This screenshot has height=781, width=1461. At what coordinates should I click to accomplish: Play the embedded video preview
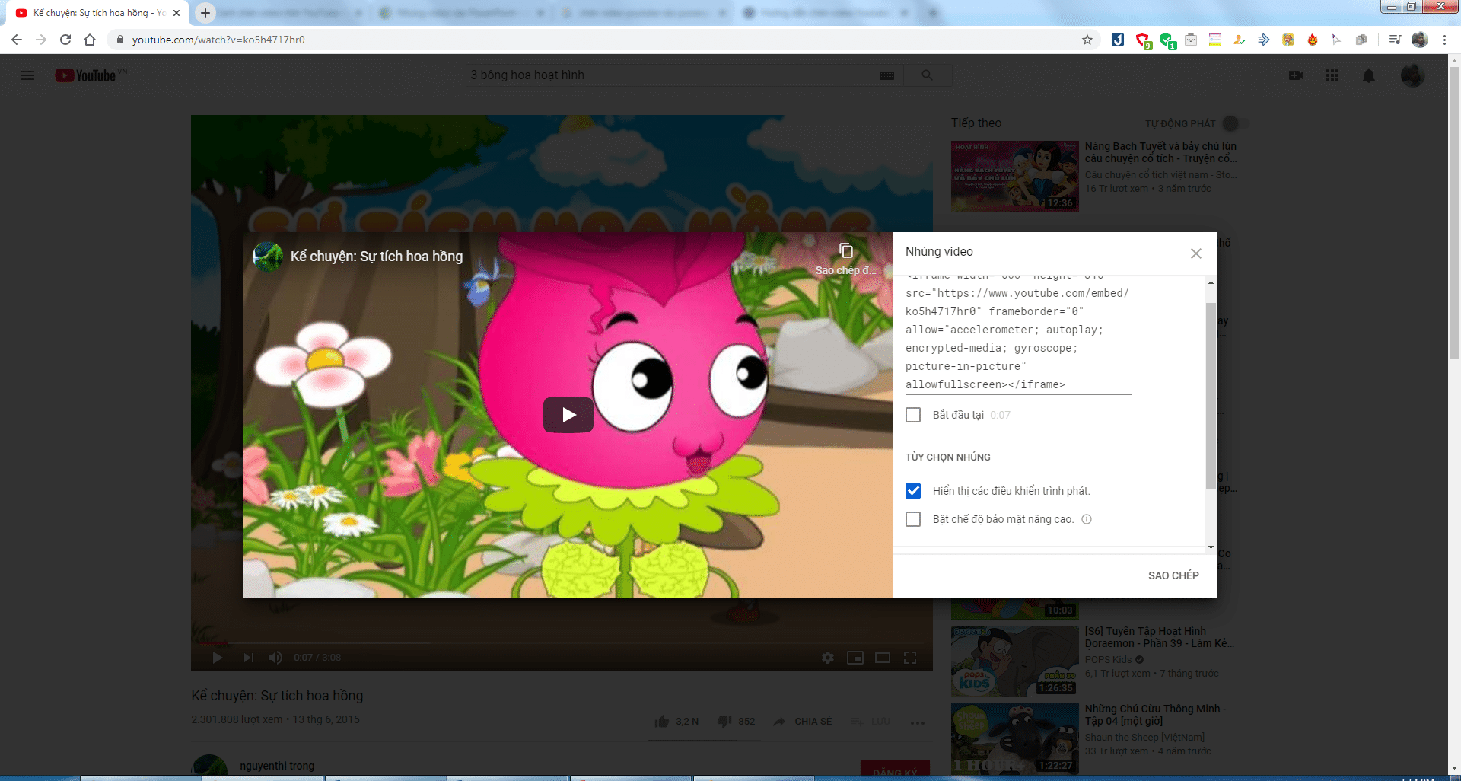point(568,415)
